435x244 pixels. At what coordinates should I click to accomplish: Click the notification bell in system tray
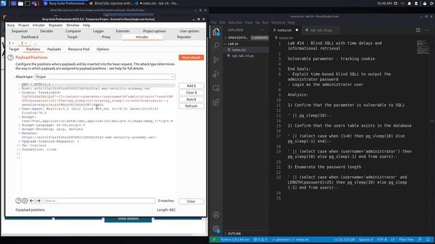pyautogui.click(x=409, y=3)
